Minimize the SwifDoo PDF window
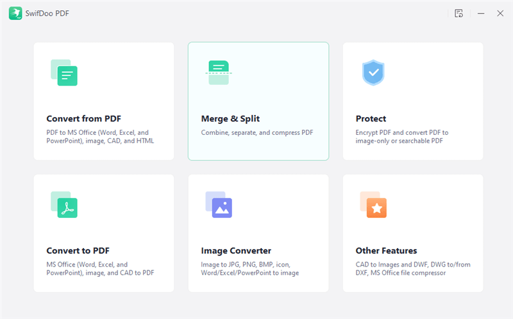 pyautogui.click(x=481, y=13)
